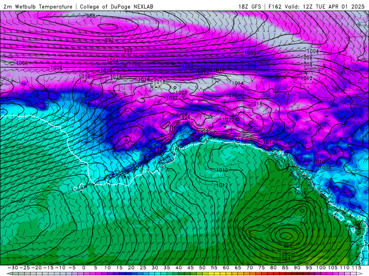This screenshot has height=276, width=369.
Task: Click the 'College of DuPage NEXLAB' header text
Action: point(117,6)
